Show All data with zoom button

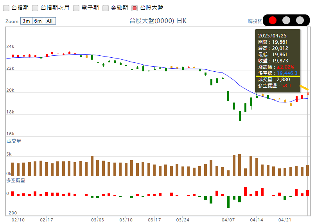tap(50, 21)
